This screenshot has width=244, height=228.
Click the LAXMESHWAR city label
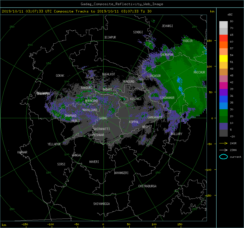[96, 135]
